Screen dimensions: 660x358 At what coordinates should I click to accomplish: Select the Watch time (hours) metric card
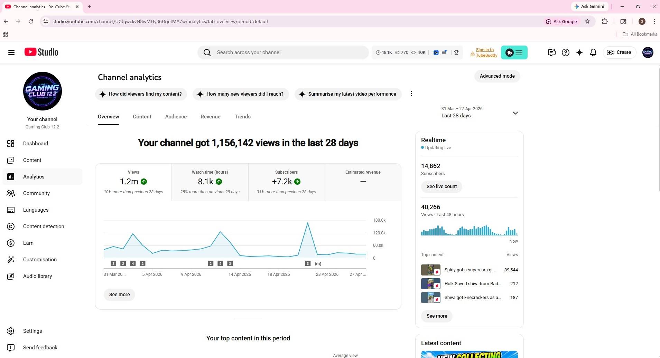pyautogui.click(x=210, y=182)
